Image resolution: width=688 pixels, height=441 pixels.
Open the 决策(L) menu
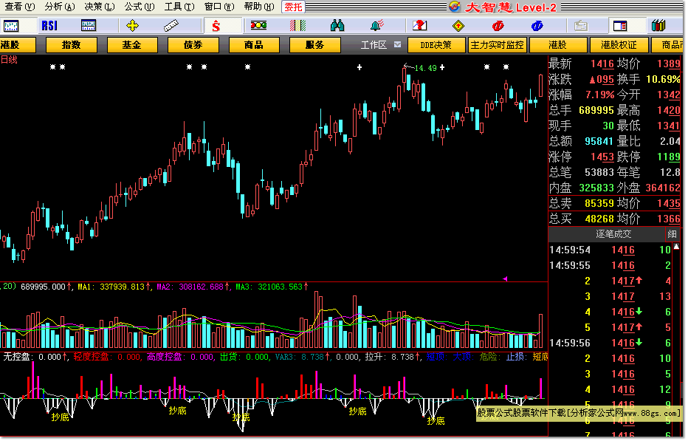(x=100, y=7)
